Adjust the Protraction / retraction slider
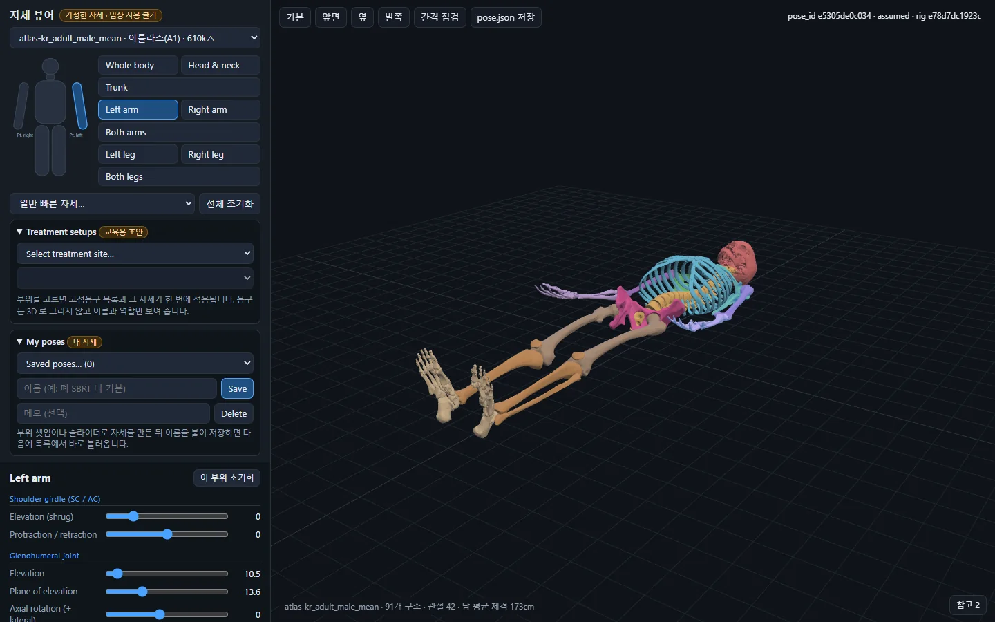This screenshot has height=622, width=995. pos(167,534)
